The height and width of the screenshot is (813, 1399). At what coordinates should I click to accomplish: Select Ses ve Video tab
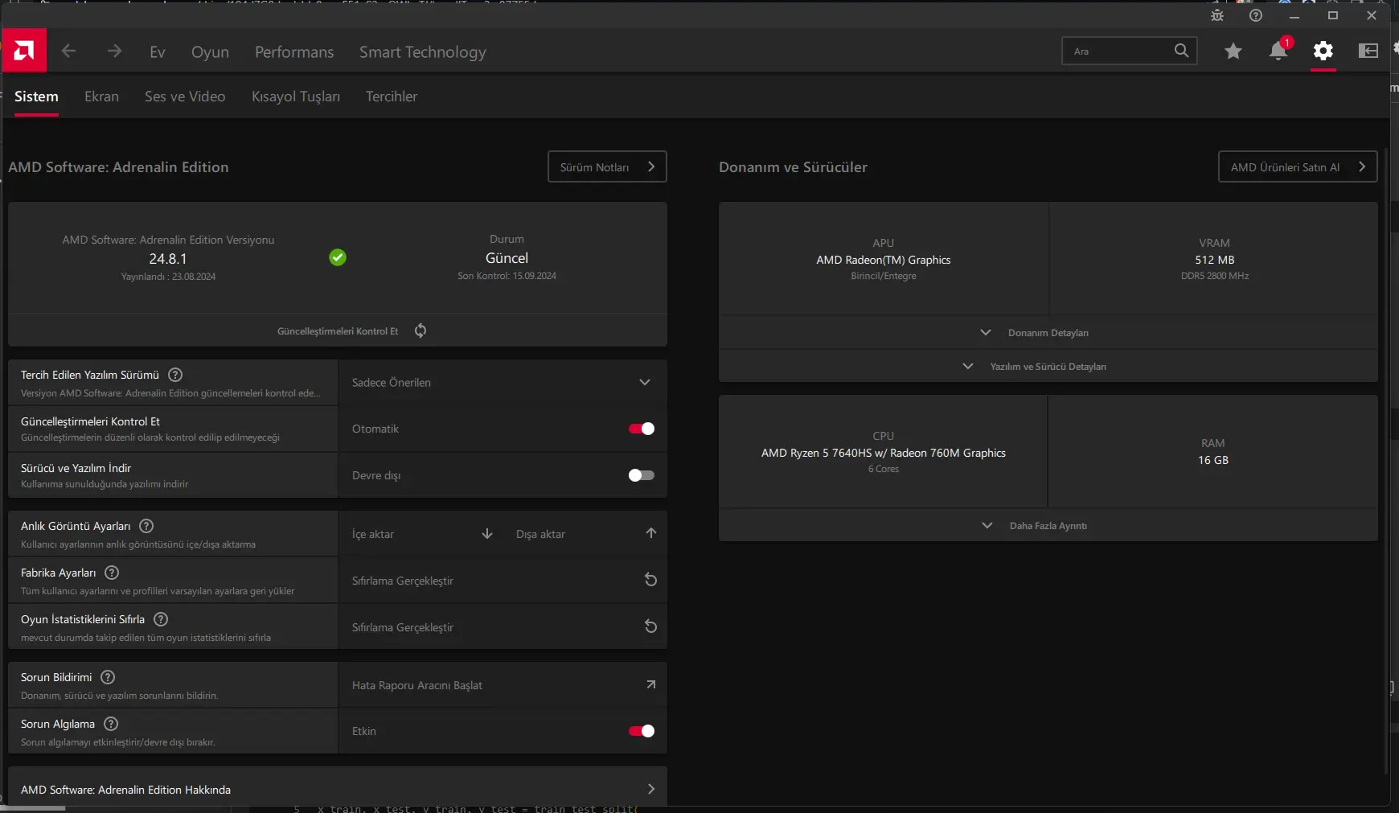tap(185, 96)
